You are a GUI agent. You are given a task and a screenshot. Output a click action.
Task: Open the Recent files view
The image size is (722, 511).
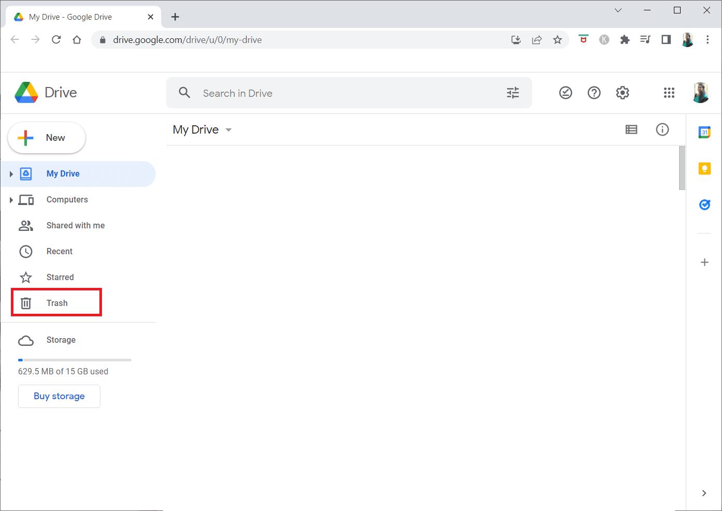[x=78, y=252]
